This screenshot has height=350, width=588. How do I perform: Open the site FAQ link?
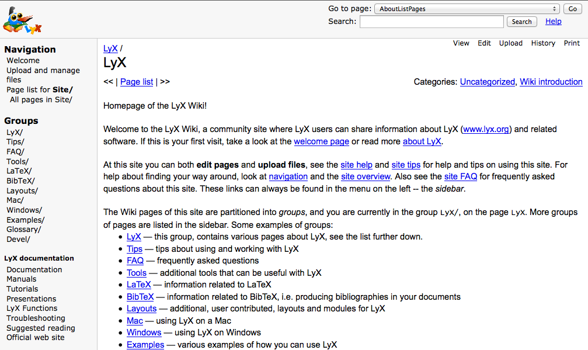pyautogui.click(x=461, y=176)
